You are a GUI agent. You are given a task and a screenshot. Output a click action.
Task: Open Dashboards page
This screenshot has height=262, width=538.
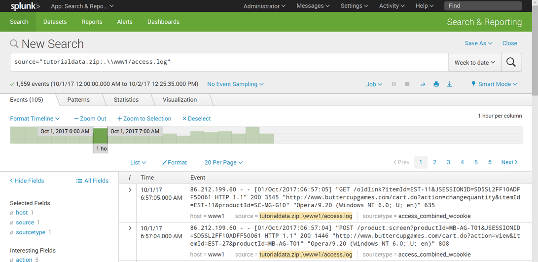click(x=163, y=22)
